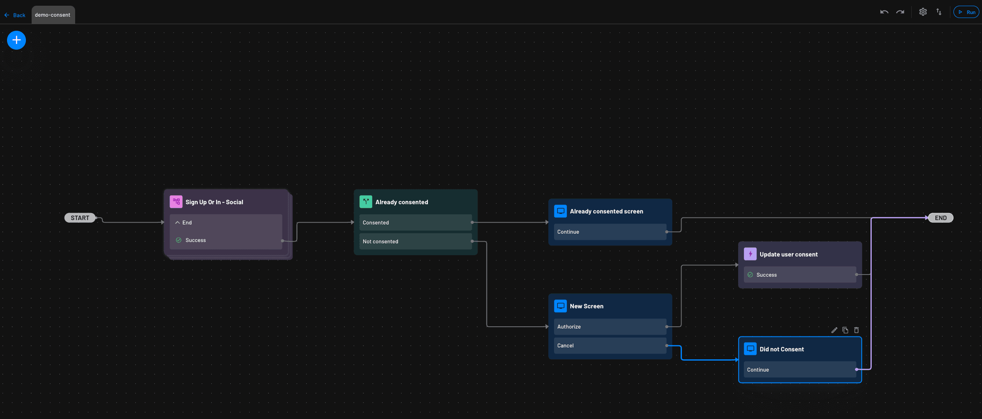Image resolution: width=982 pixels, height=419 pixels.
Task: Go back using the Back link
Action: click(x=15, y=15)
